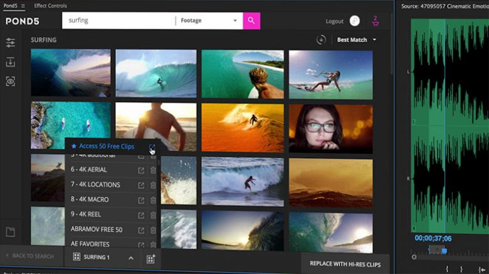489x274 pixels.
Task: Expand the Best Match sort dropdown
Action: 357,40
